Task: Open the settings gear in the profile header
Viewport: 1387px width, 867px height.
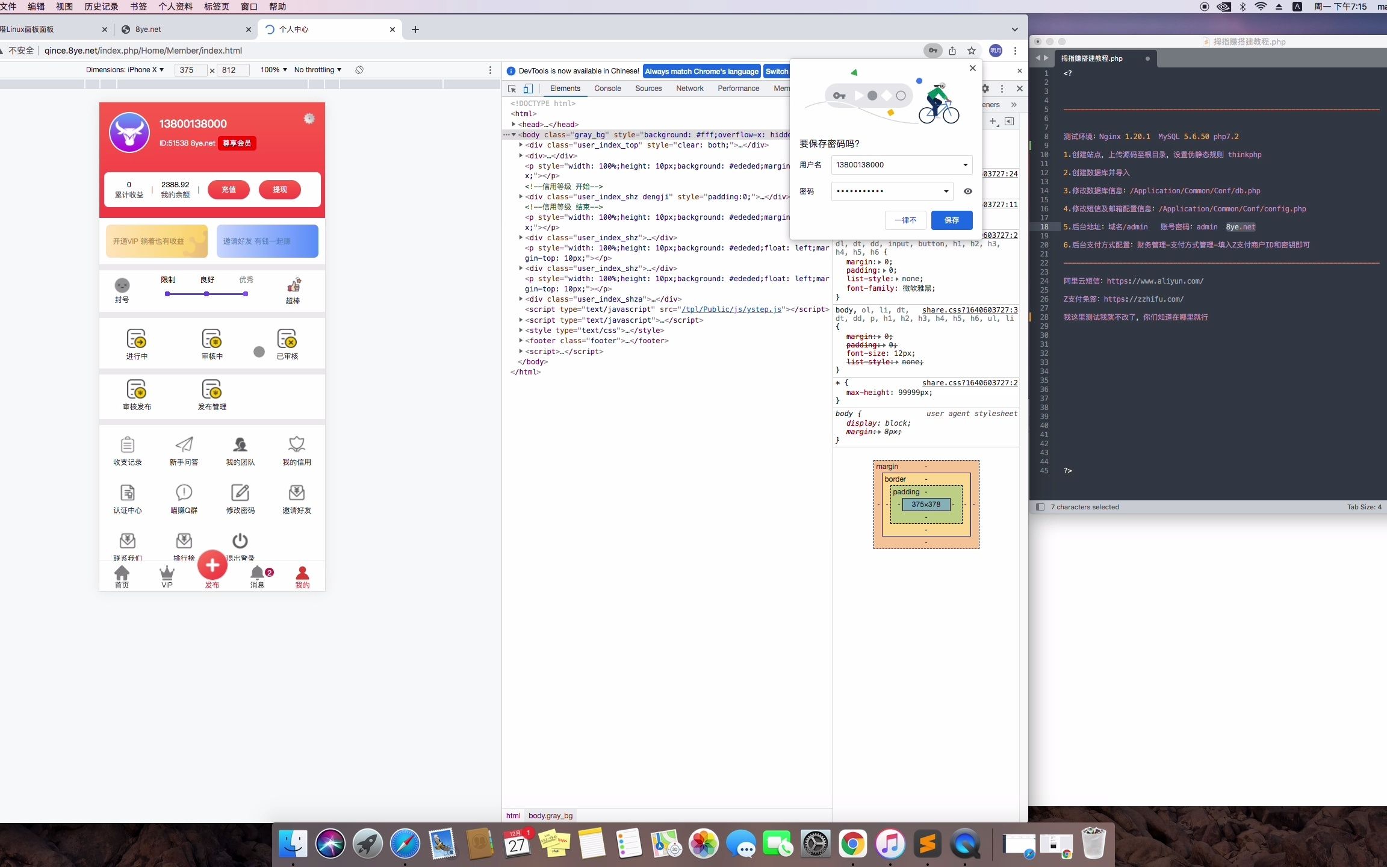Action: tap(309, 119)
